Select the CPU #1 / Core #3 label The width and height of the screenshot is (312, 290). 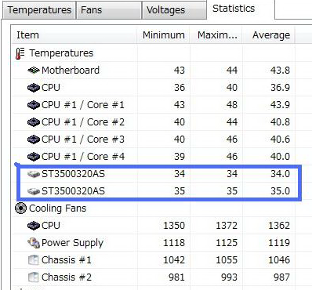83,140
